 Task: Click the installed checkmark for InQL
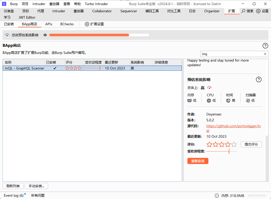(x=55, y=68)
